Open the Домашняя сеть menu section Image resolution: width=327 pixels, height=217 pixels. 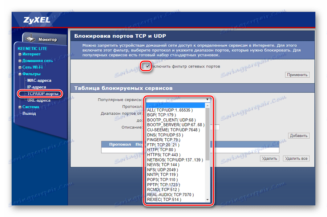pos(37,61)
